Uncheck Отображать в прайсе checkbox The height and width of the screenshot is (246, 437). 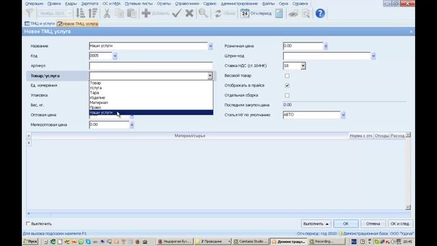pos(287,85)
